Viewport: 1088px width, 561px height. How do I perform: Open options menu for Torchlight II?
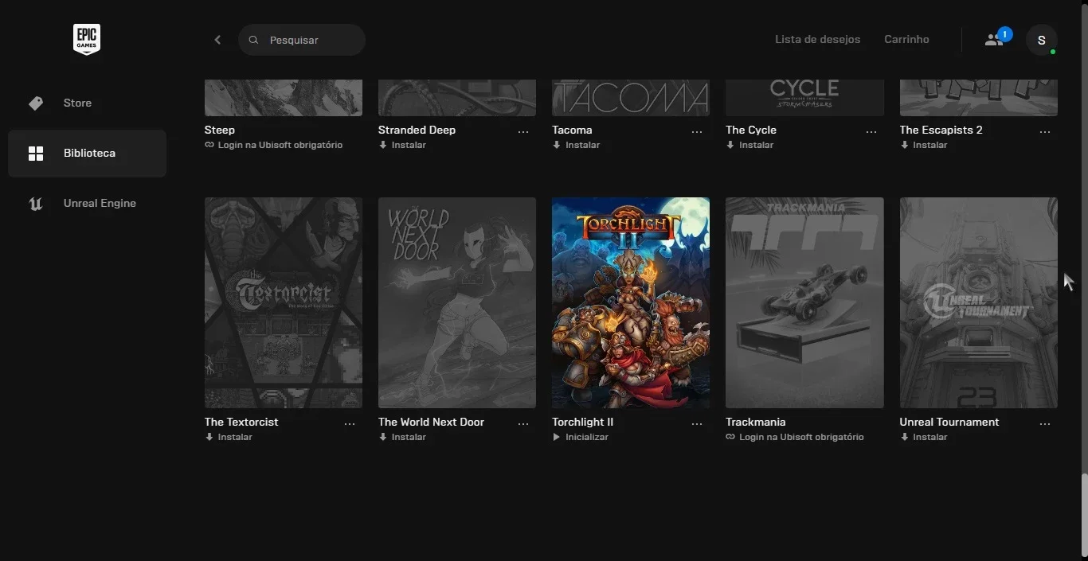pos(697,424)
